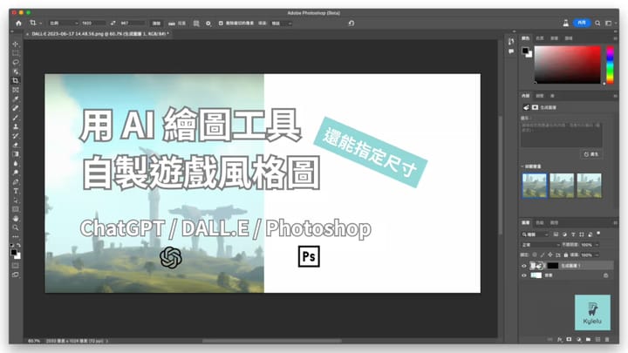Hide the generative layer using its eye icon
This screenshot has height=353, width=628.
click(525, 265)
